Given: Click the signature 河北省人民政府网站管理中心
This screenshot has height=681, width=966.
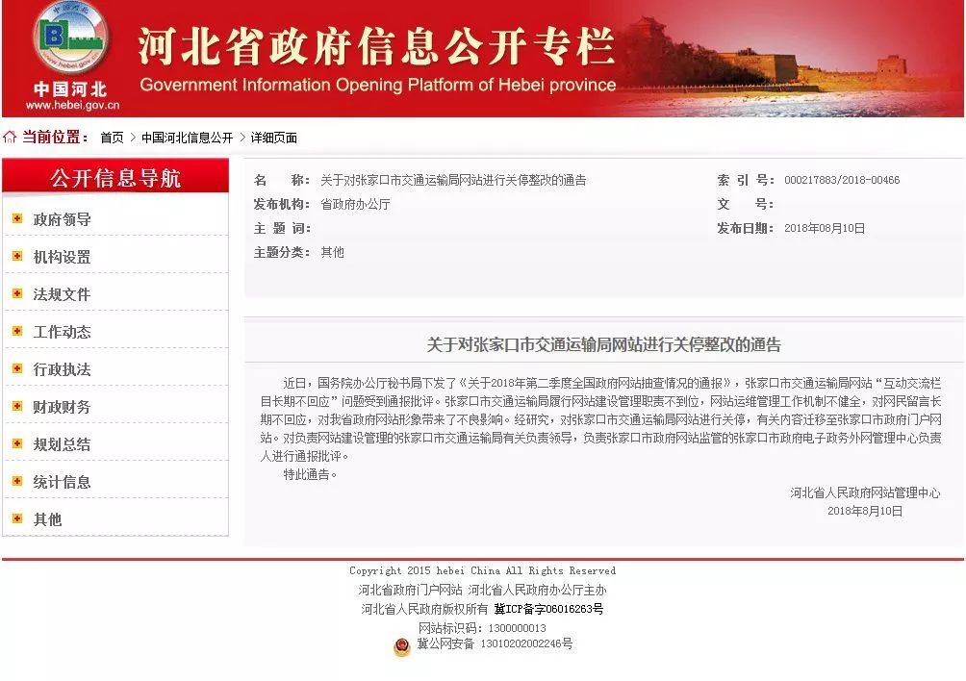Looking at the screenshot, I should (866, 492).
